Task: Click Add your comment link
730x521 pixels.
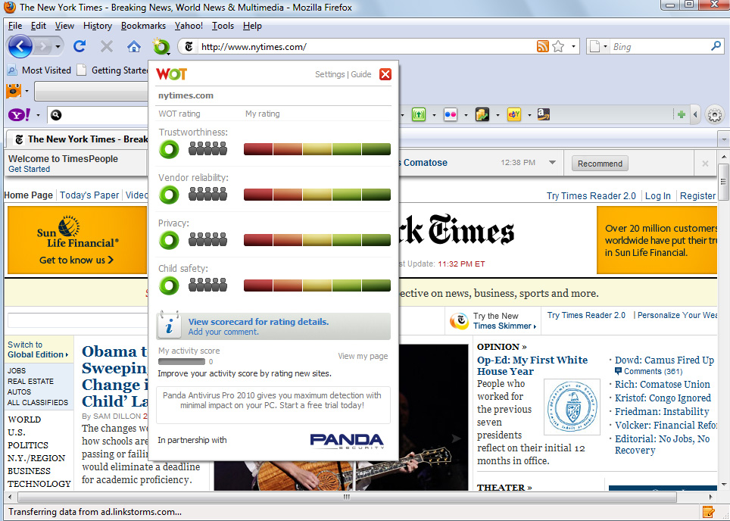Action: (223, 332)
